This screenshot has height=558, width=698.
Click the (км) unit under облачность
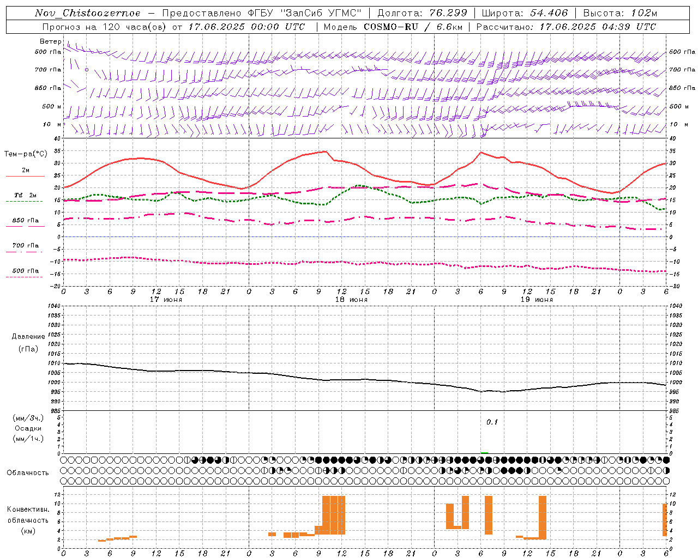28,531
